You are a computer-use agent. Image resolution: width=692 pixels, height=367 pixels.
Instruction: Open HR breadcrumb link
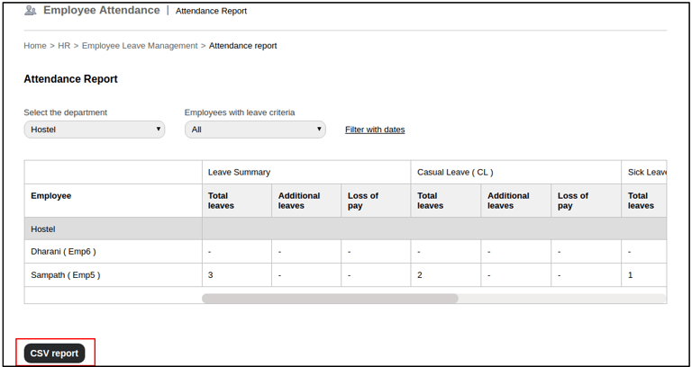coord(64,46)
